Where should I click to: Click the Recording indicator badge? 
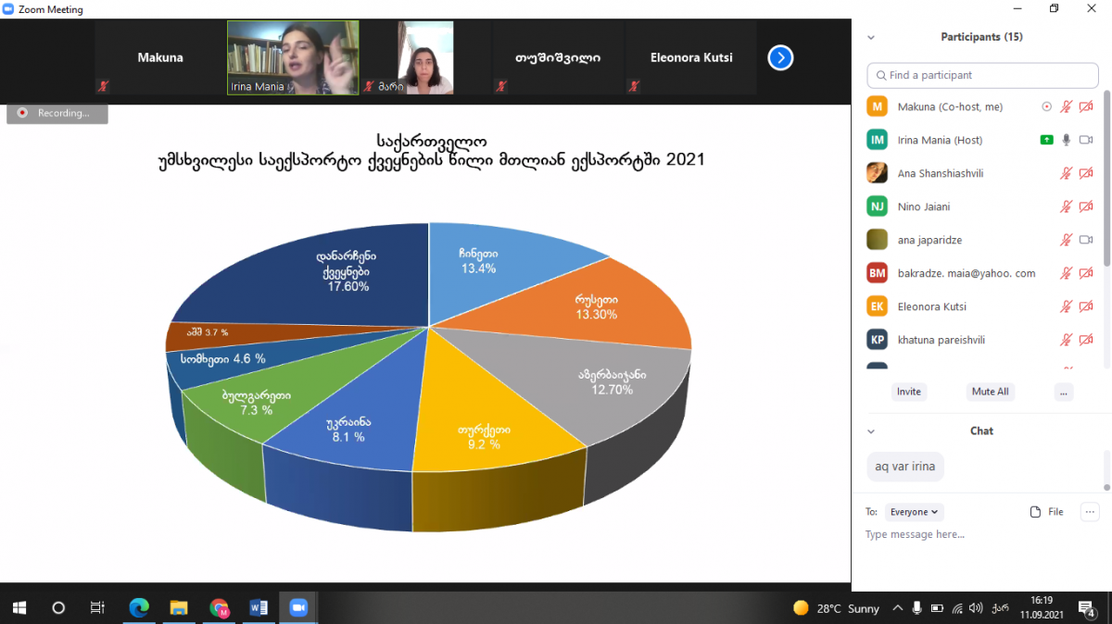pyautogui.click(x=57, y=113)
